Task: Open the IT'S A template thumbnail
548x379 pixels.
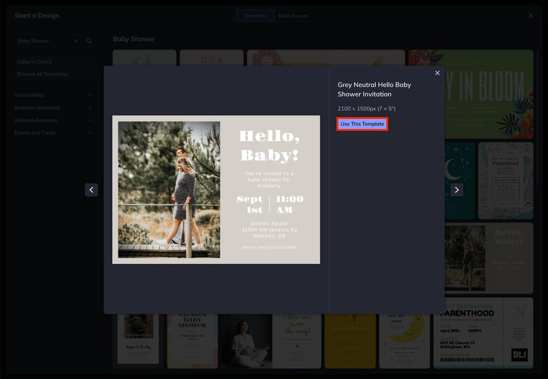Action: 211,57
